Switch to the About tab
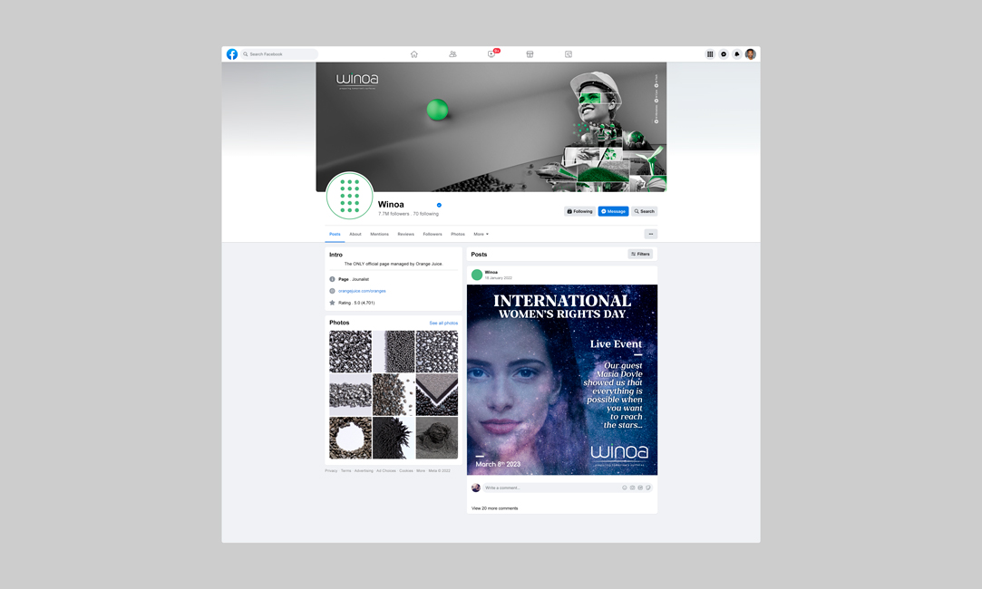Screen dimensions: 982x589 point(355,234)
